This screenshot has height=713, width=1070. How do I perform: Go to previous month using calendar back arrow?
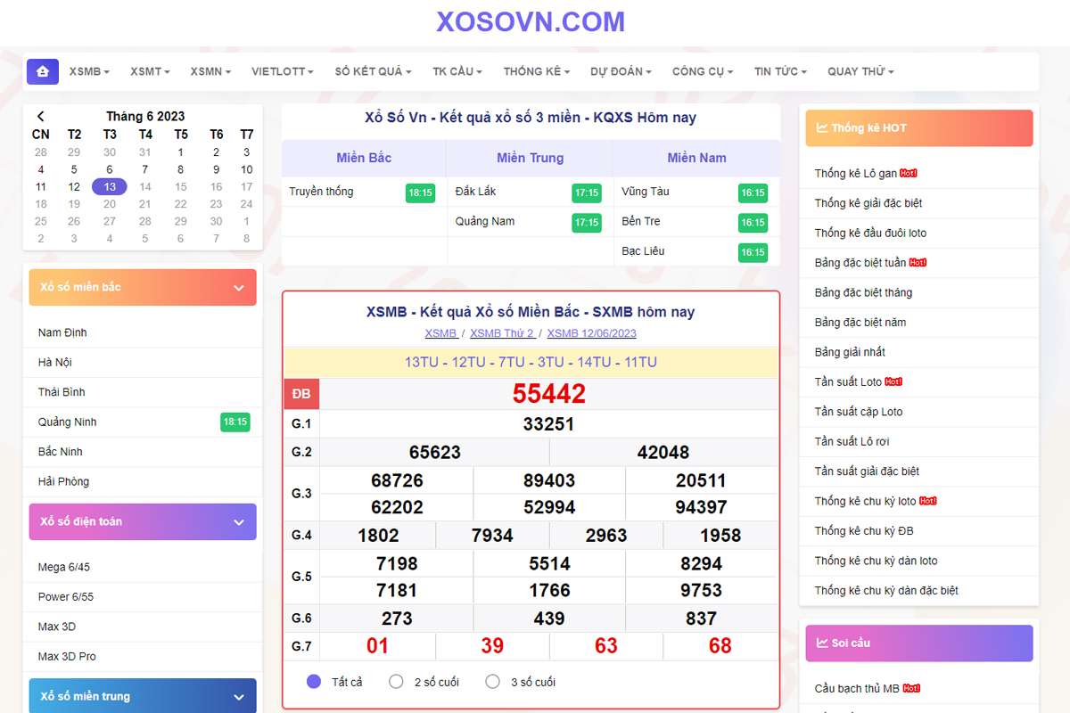pos(40,116)
